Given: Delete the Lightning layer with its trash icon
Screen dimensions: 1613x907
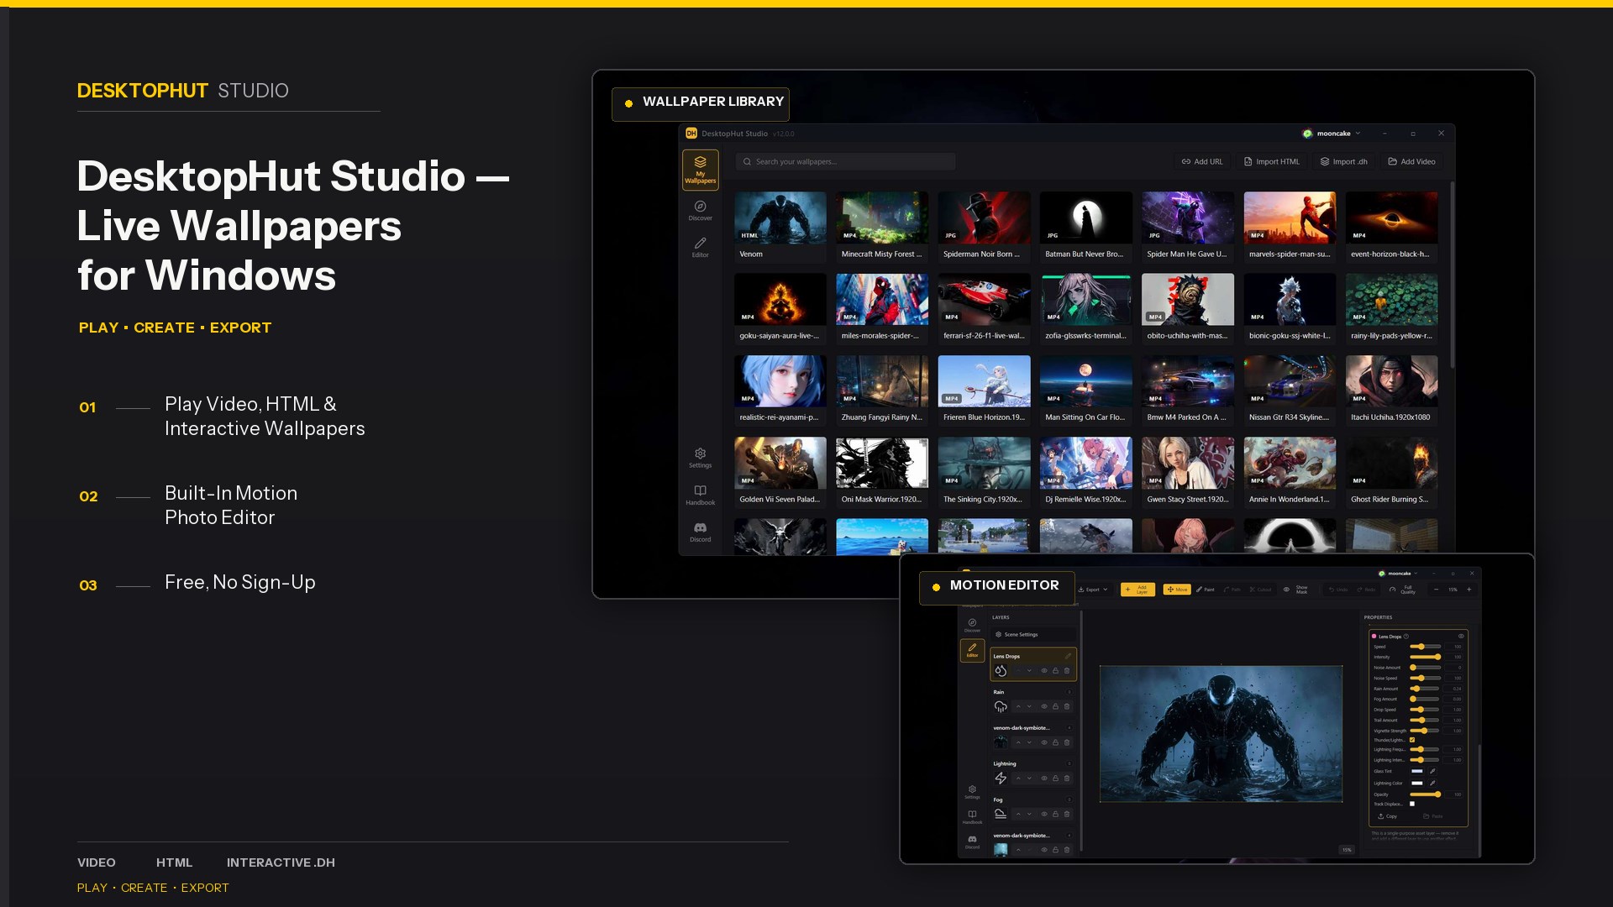Looking at the screenshot, I should pyautogui.click(x=1067, y=779).
